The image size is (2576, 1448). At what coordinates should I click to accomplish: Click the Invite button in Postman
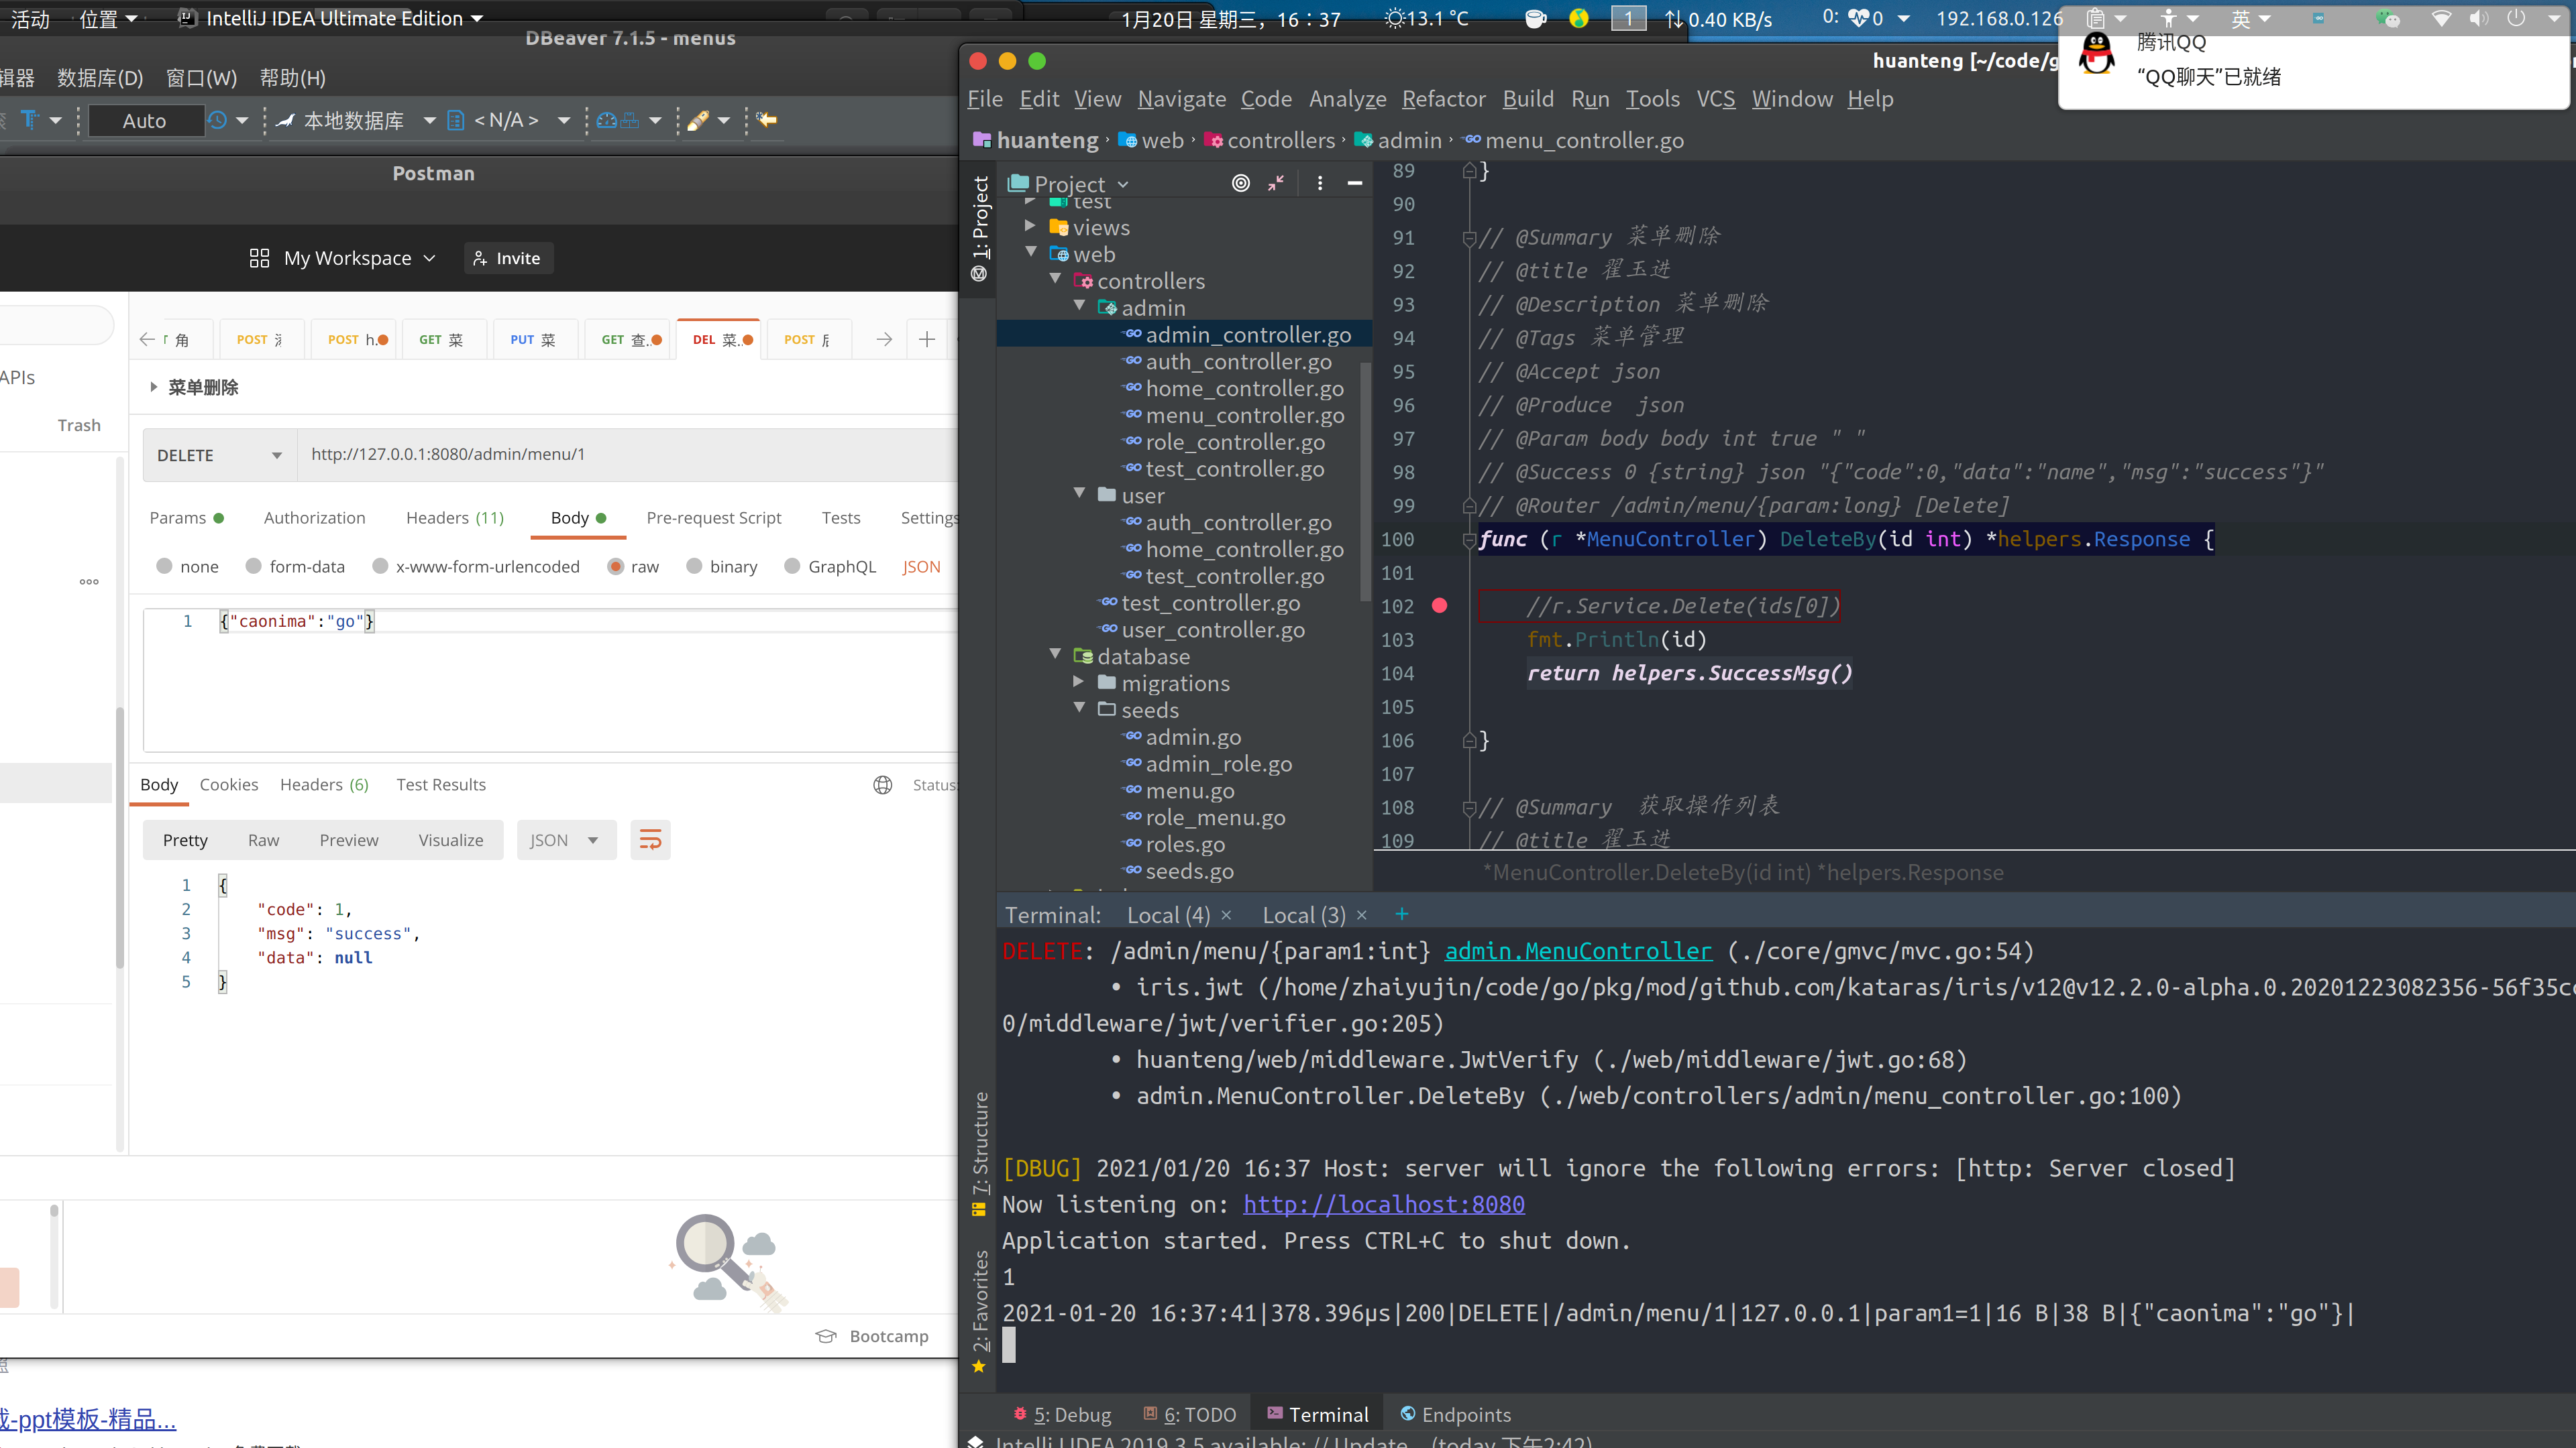click(508, 258)
